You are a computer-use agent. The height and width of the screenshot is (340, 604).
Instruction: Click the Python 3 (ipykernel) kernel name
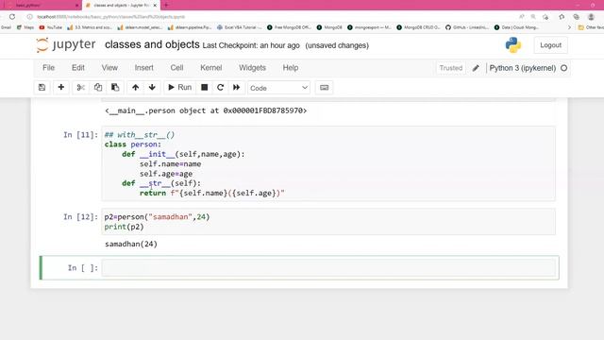522,68
